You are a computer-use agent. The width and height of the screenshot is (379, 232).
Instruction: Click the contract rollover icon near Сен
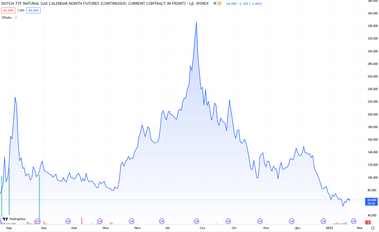tap(196, 221)
